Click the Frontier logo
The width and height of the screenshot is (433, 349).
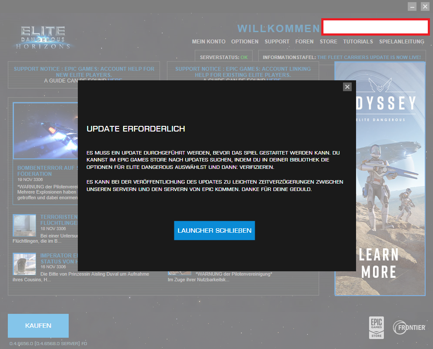click(409, 327)
